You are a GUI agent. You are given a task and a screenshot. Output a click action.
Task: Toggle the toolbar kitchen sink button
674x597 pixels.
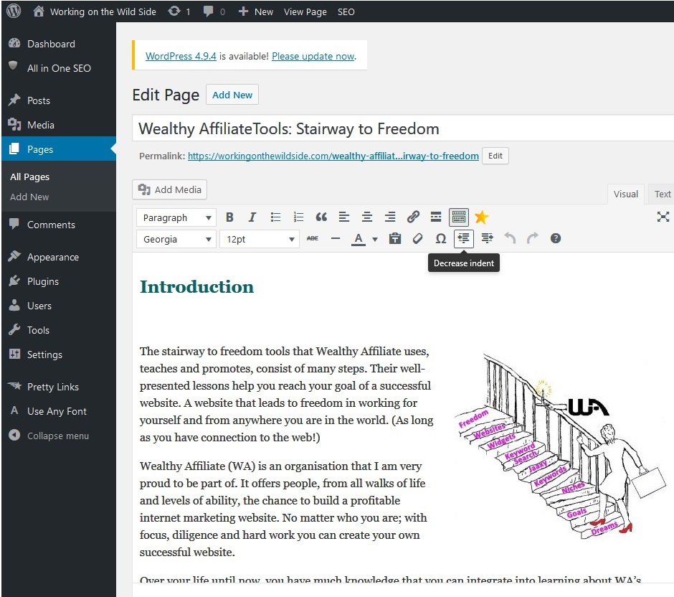pos(459,217)
